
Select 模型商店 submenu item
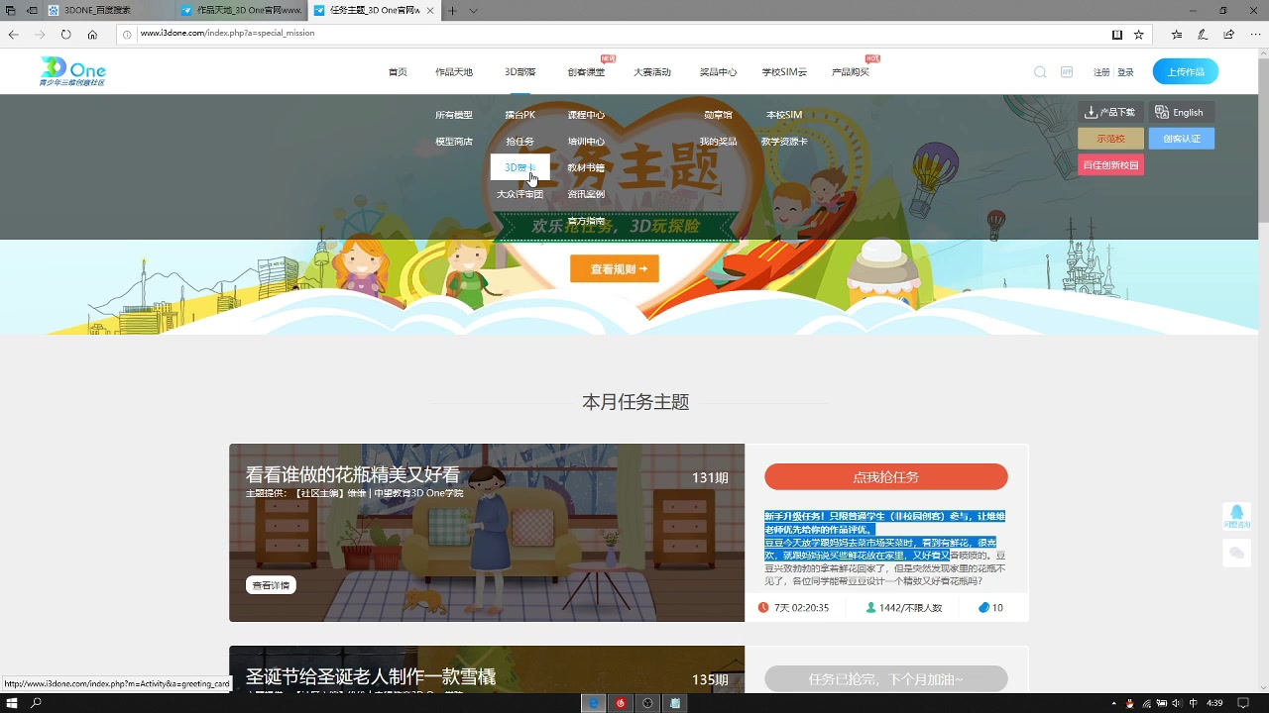coord(454,142)
